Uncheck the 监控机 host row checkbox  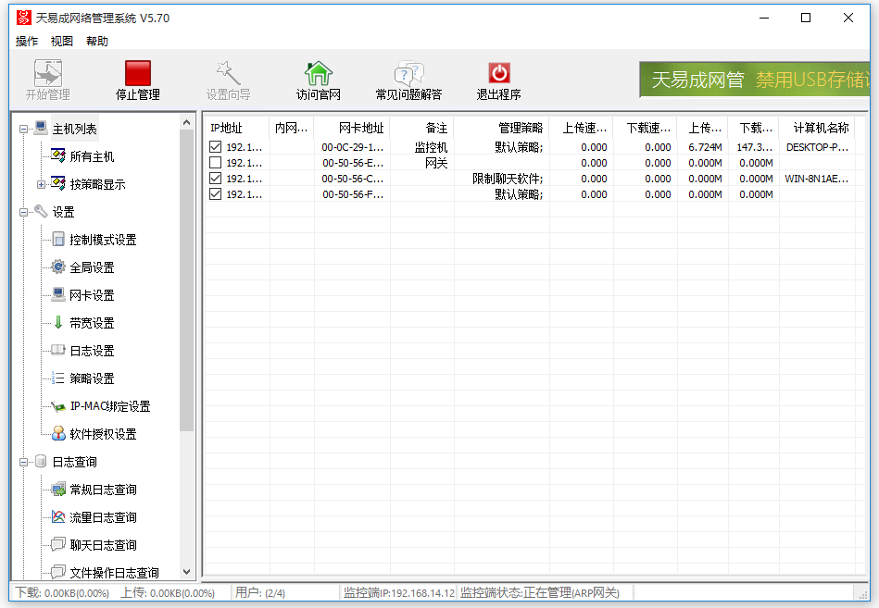coord(215,147)
